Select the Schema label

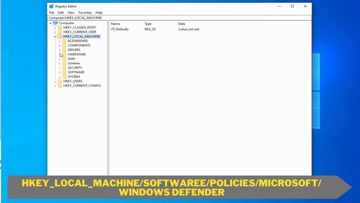coord(74,63)
